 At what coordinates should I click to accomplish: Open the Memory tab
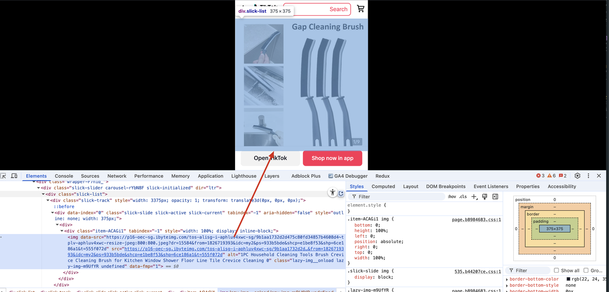[180, 176]
